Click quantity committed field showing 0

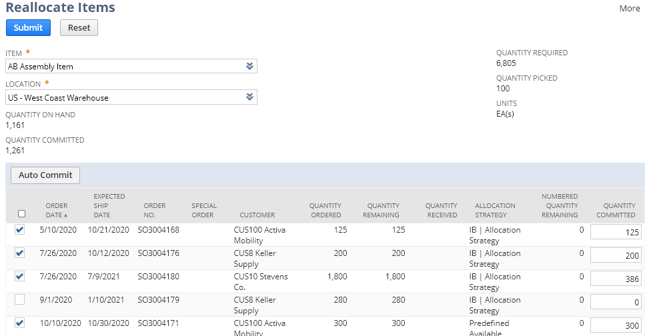(x=616, y=303)
